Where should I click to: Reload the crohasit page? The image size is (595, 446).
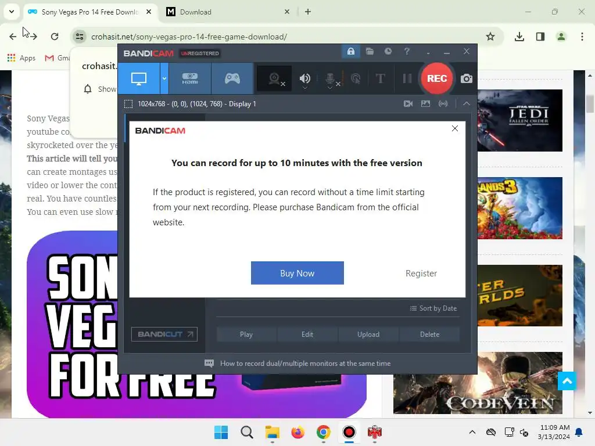55,37
